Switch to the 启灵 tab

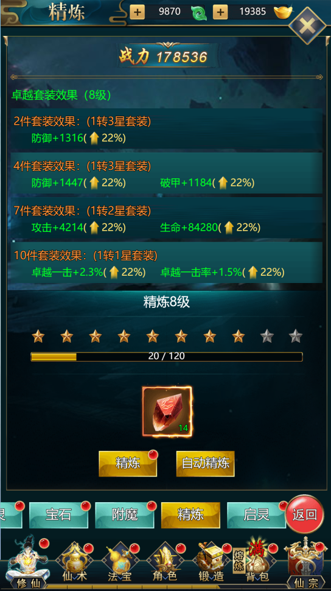[x=256, y=515]
